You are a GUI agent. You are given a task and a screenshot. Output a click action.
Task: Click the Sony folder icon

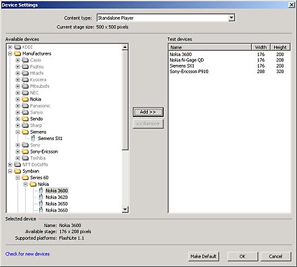click(x=26, y=145)
